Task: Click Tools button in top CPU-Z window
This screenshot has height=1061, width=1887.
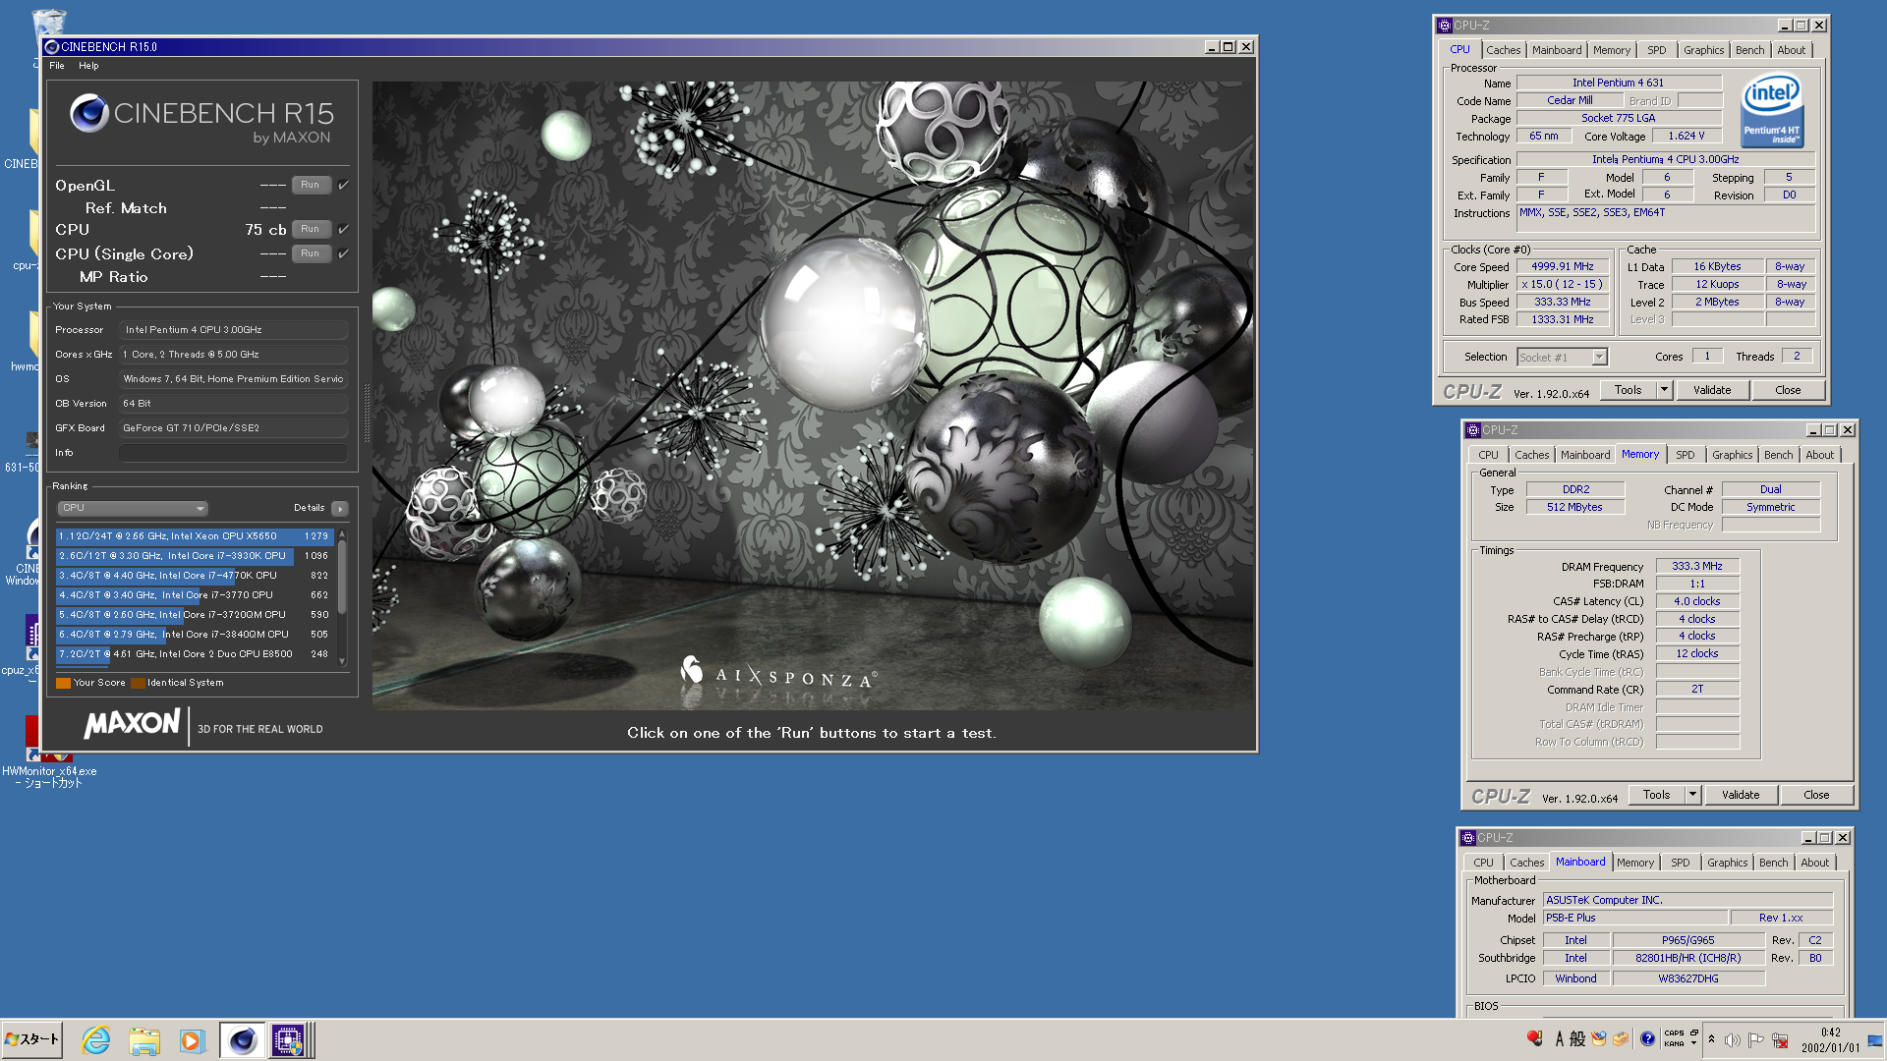Action: point(1629,390)
